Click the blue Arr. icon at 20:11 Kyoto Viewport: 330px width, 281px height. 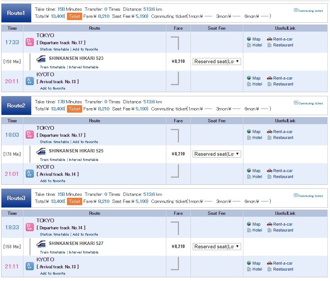point(30,81)
